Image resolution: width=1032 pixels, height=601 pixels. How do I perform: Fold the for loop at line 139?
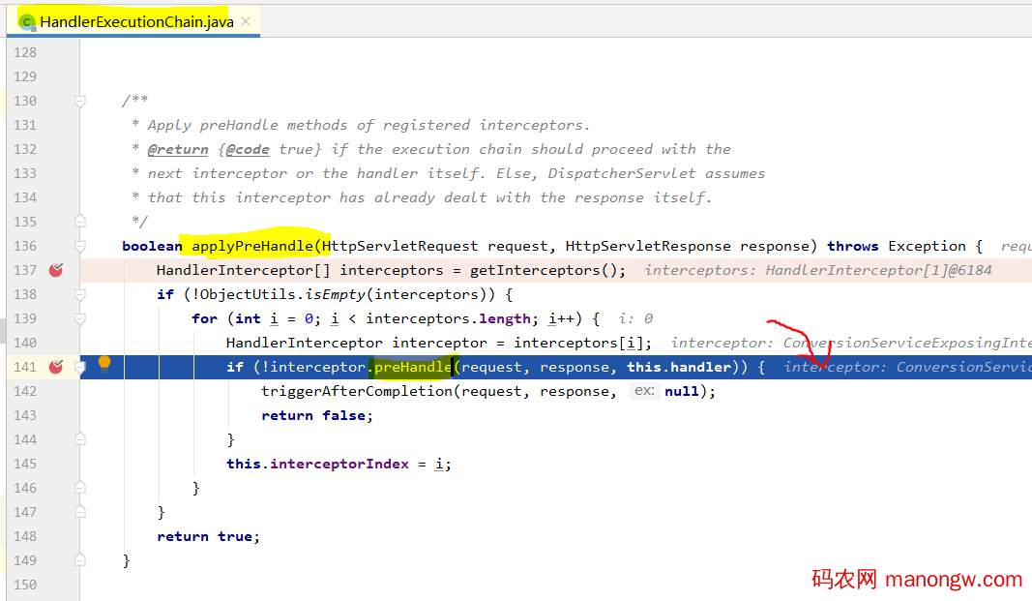click(81, 318)
